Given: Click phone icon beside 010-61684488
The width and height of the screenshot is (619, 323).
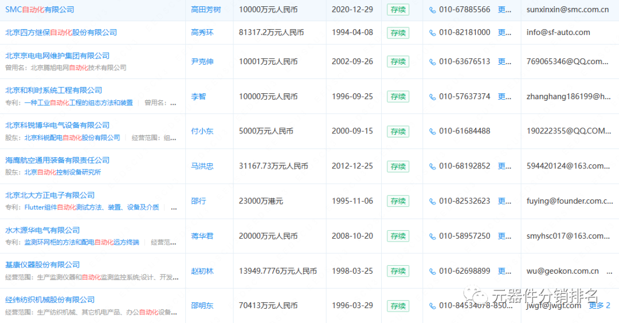Looking at the screenshot, I should 432,131.
